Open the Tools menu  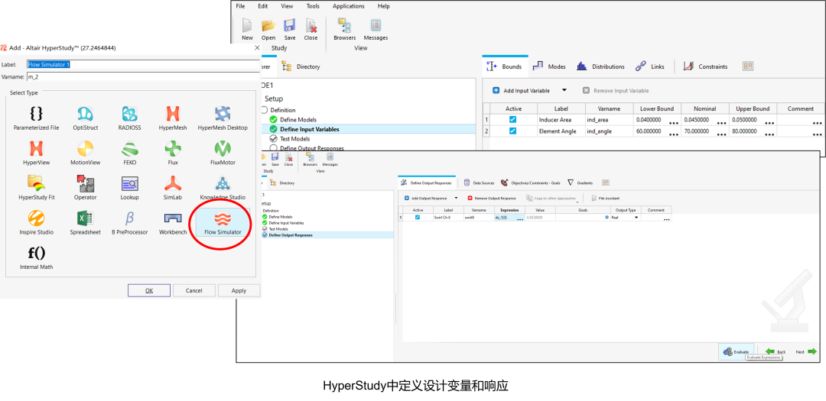click(313, 6)
